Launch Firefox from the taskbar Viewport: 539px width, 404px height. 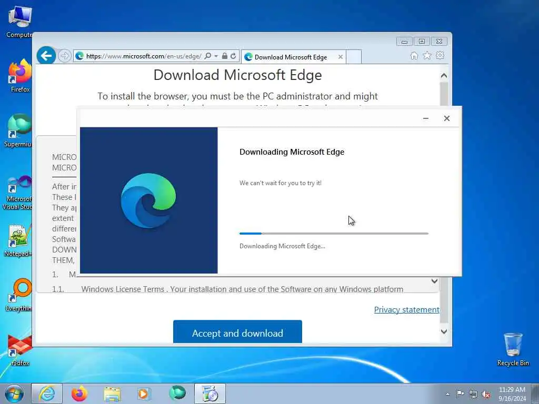[x=79, y=393]
